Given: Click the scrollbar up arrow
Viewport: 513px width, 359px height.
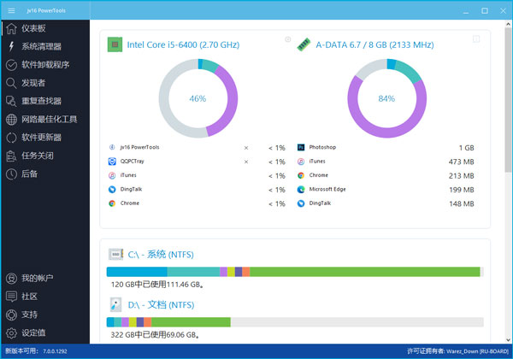Looking at the screenshot, I should coord(508,24).
